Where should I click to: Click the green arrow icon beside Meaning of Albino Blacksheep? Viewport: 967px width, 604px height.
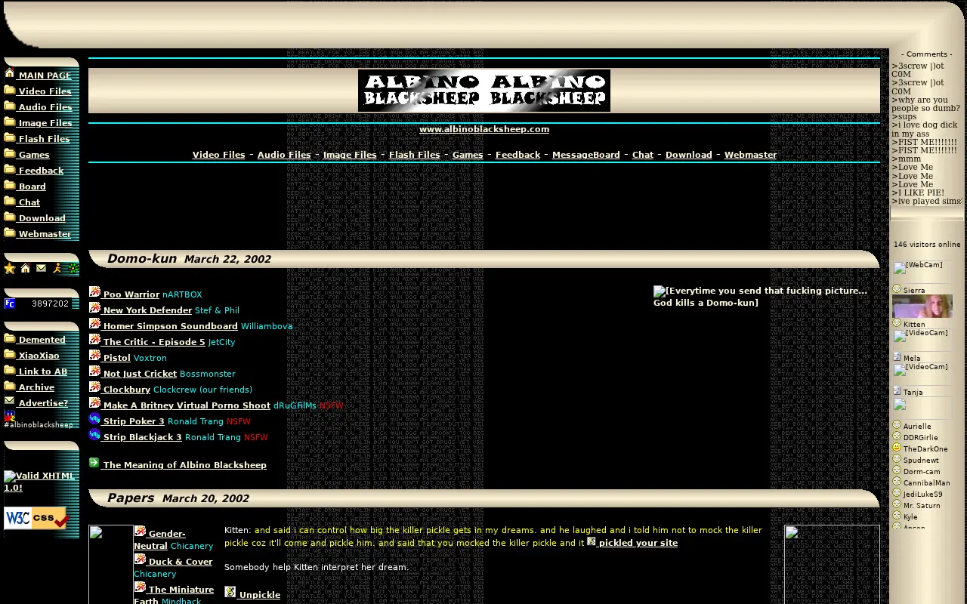pyautogui.click(x=94, y=463)
